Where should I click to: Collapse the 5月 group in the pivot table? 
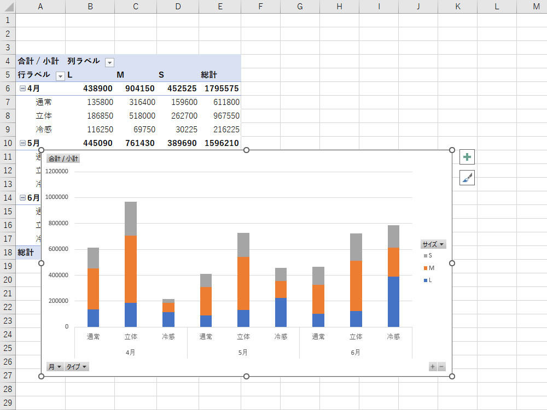click(x=22, y=143)
